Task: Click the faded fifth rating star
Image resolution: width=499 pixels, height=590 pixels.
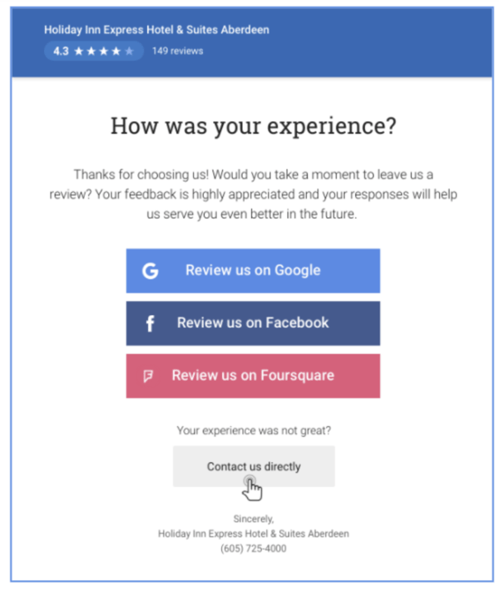Action: pyautogui.click(x=128, y=51)
